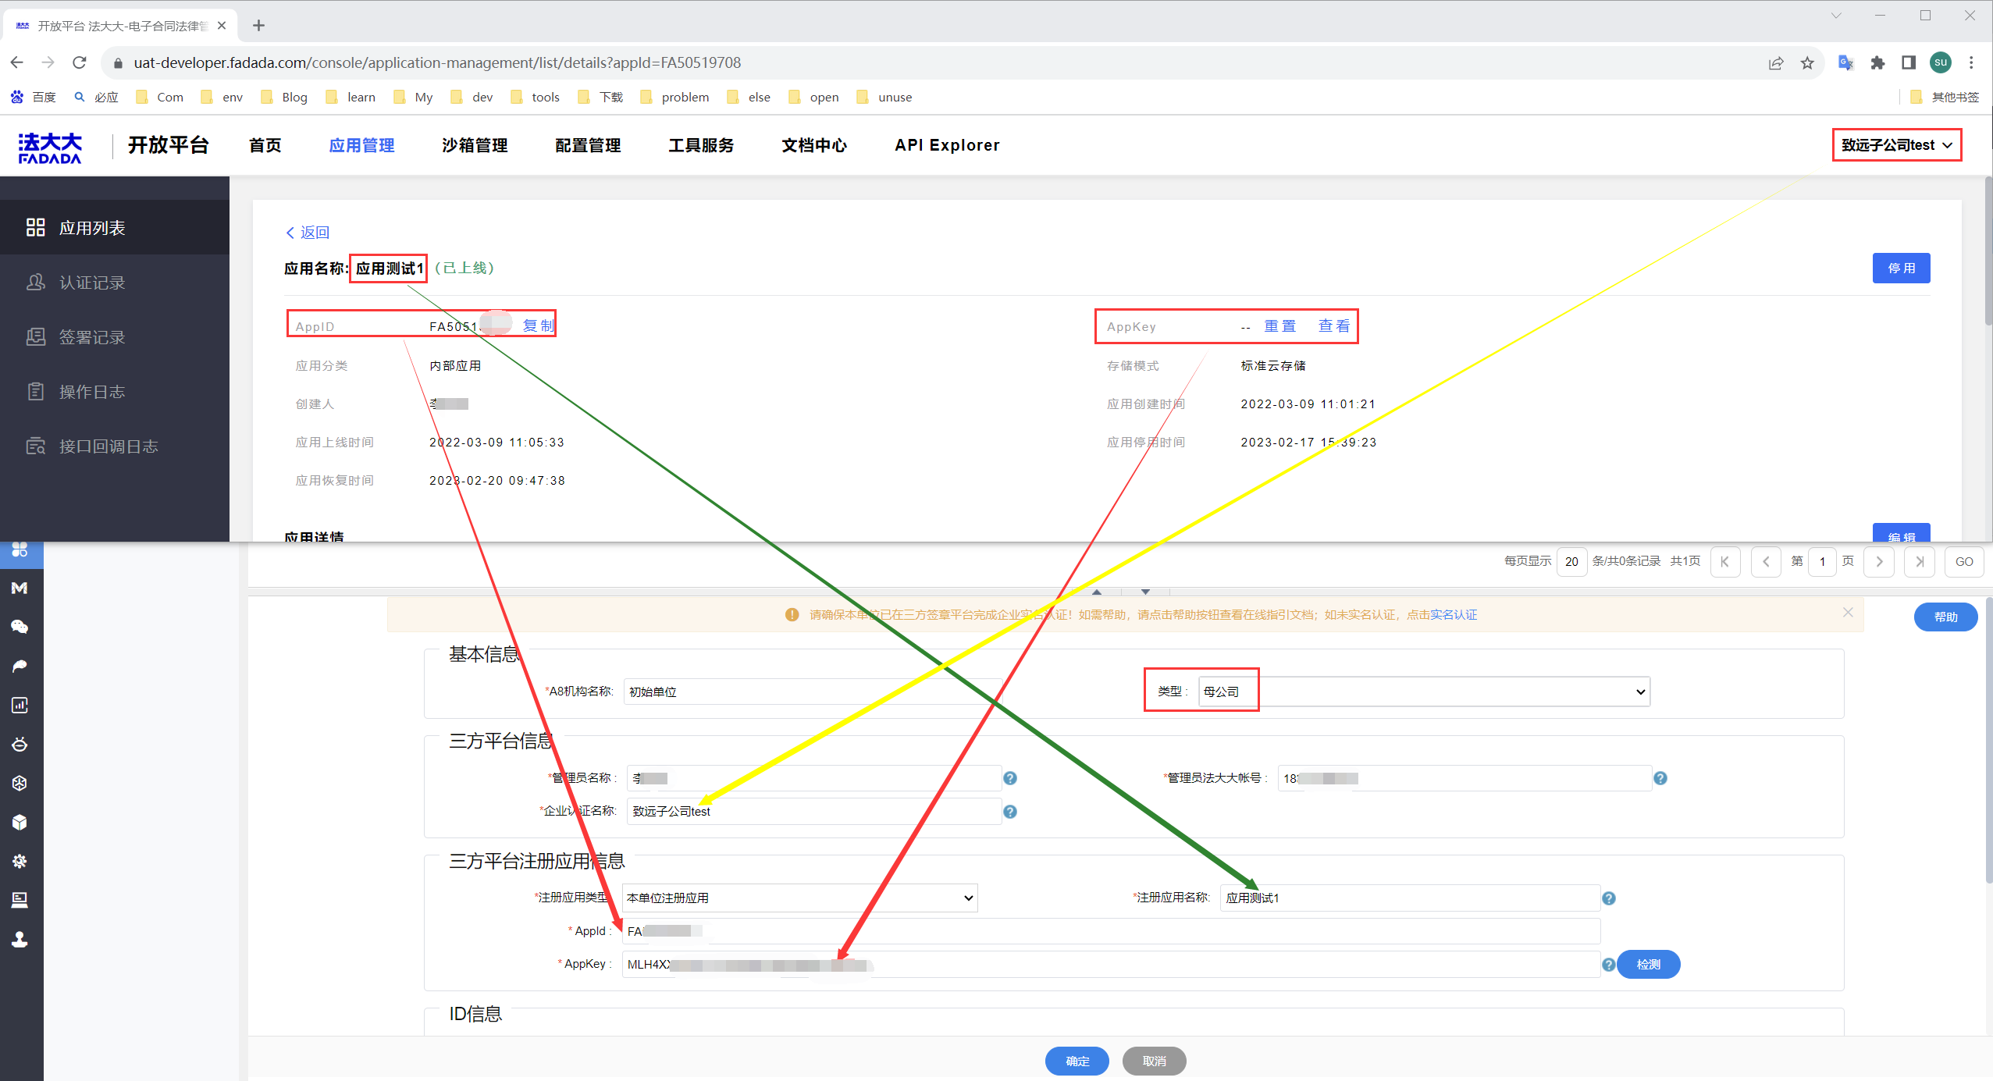Go to next page arrow in pagination
Viewport: 1993px width, 1081px height.
click(1879, 561)
